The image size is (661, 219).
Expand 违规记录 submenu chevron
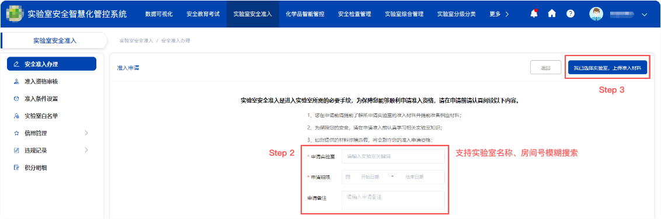click(x=86, y=150)
